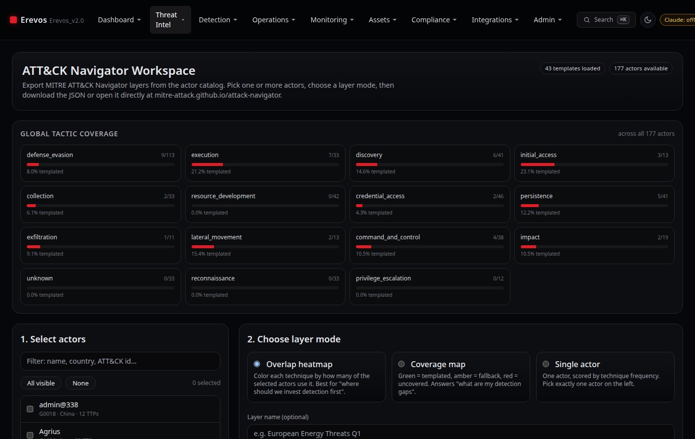The width and height of the screenshot is (695, 439).
Task: Click the "0/42" count on resource_development
Action: pos(334,196)
